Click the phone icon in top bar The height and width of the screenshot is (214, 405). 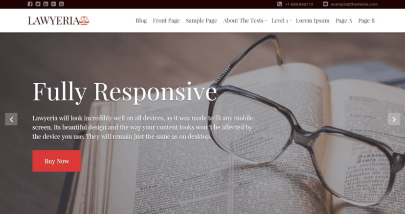279,4
